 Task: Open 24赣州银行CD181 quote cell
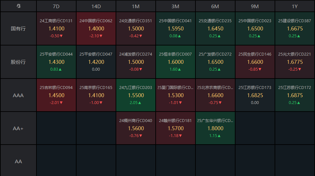(x=175, y=128)
